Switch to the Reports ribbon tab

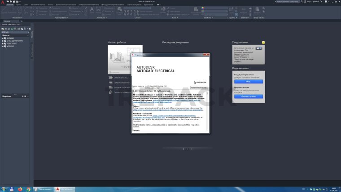coord(50,4)
